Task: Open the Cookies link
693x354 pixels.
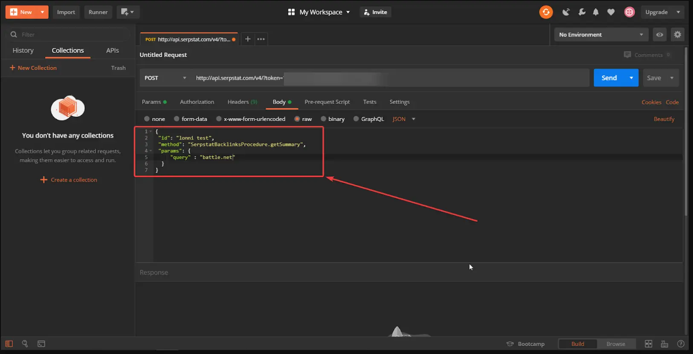Action: pyautogui.click(x=651, y=102)
